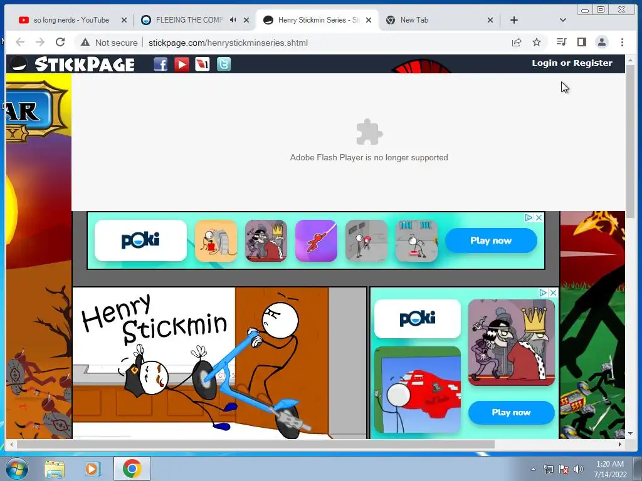Open the AdChoices icon on banner ad
The width and height of the screenshot is (642, 481).
[x=529, y=217]
